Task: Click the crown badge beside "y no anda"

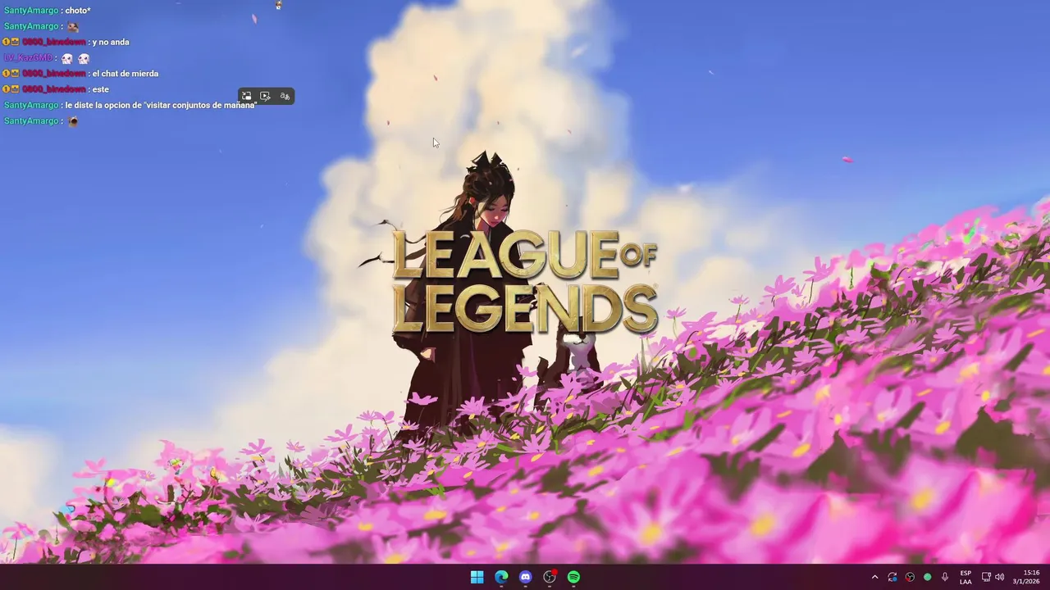Action: click(15, 42)
